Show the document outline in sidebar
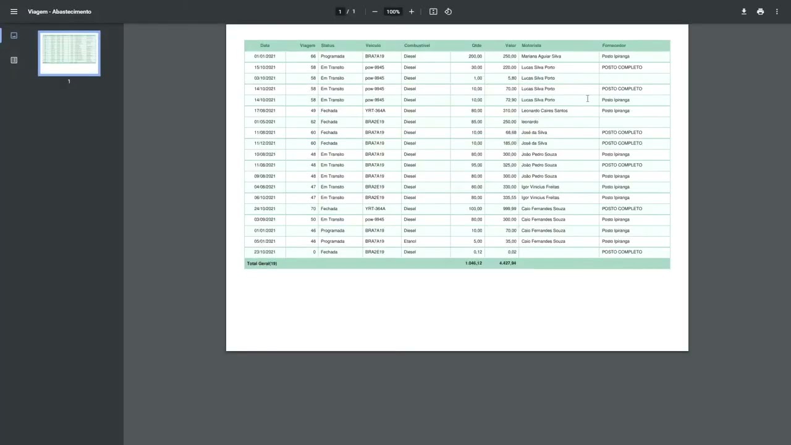This screenshot has height=445, width=791. tap(14, 60)
